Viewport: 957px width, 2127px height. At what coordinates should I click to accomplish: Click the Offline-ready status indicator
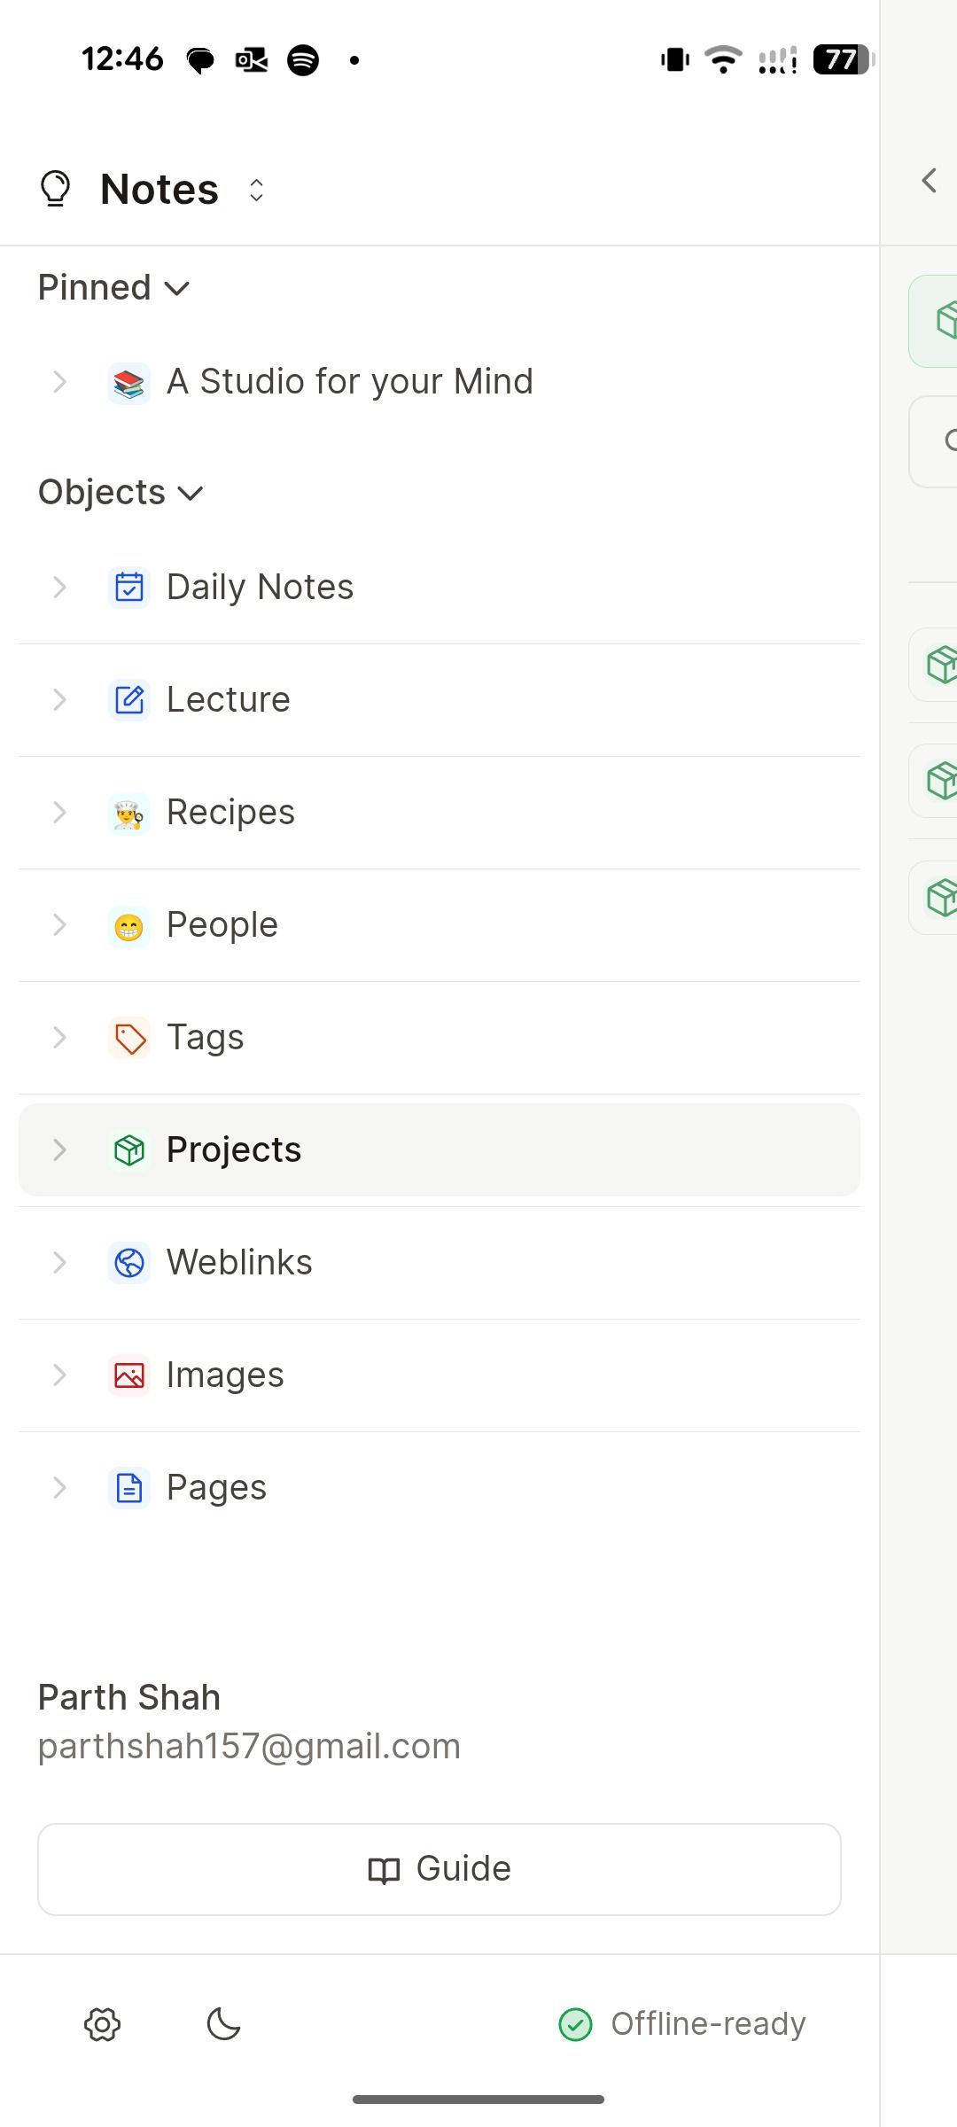[682, 2023]
